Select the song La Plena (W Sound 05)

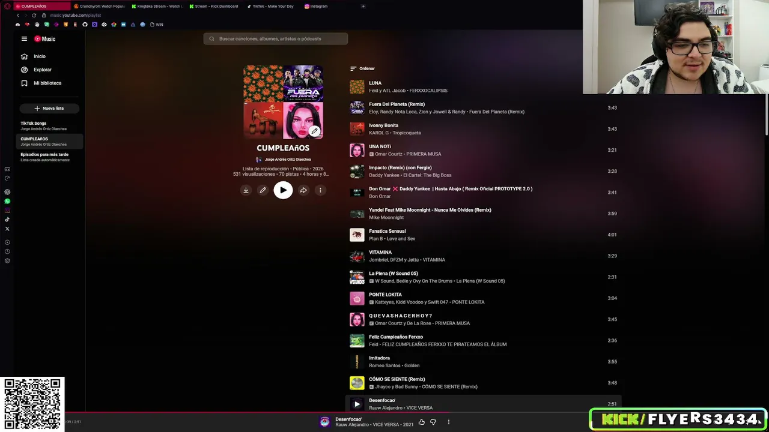coord(394,274)
